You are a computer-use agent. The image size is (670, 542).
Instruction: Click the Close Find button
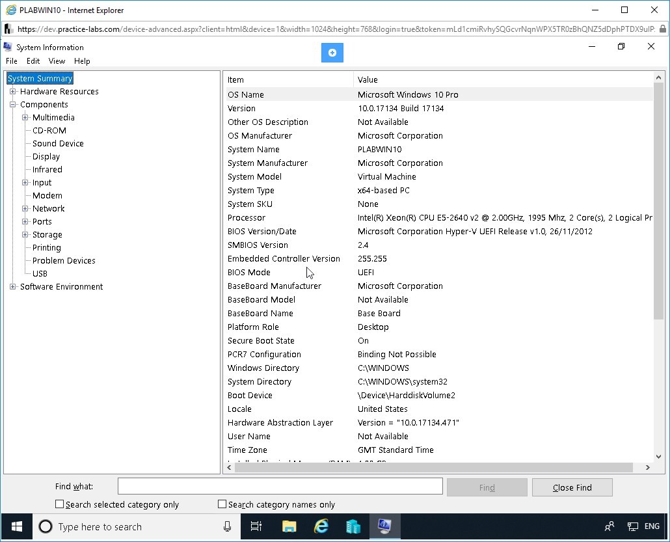point(572,487)
